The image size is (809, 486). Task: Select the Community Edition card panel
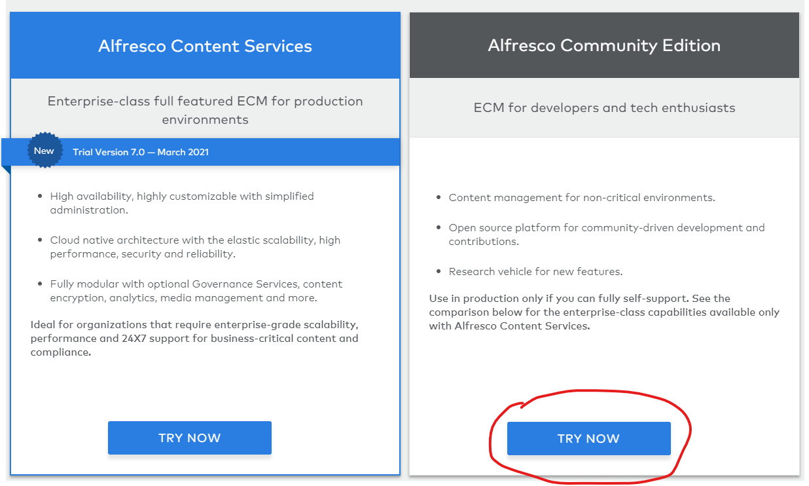[603, 367]
